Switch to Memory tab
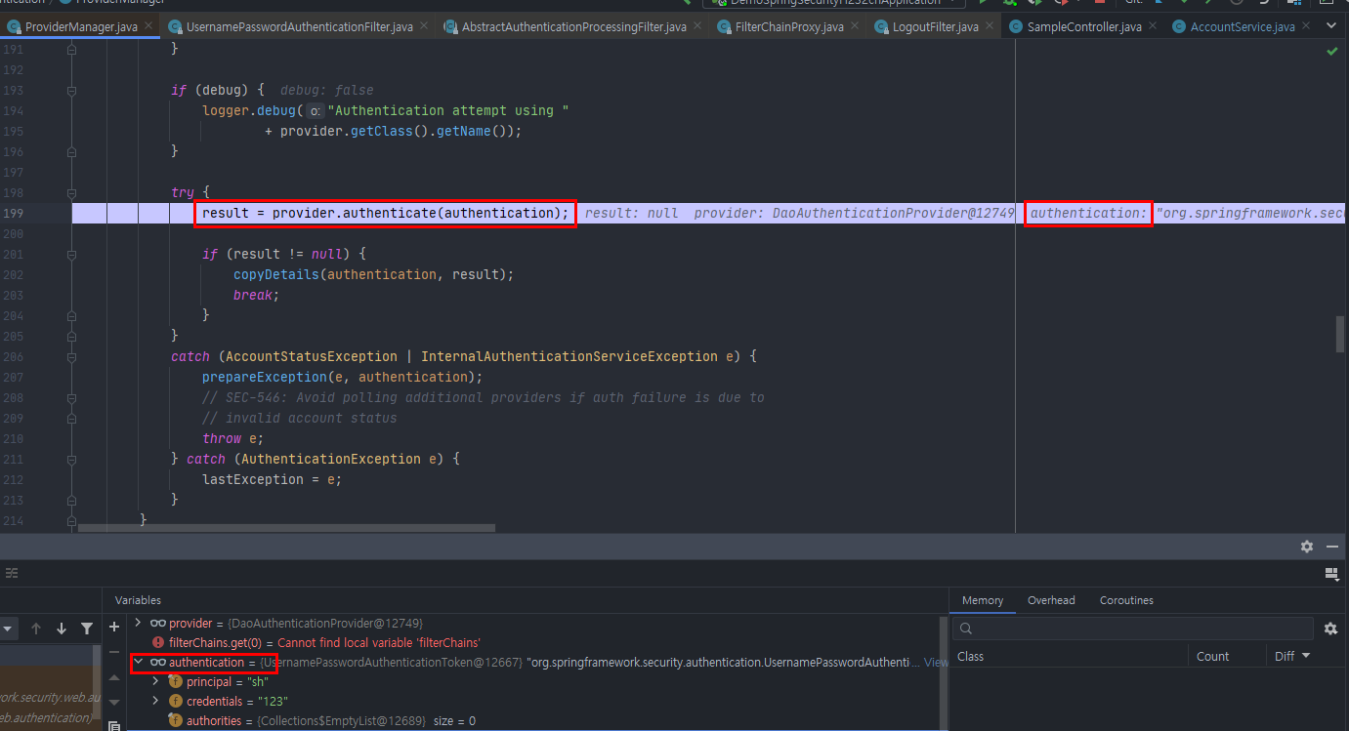This screenshot has width=1349, height=731. click(x=983, y=600)
